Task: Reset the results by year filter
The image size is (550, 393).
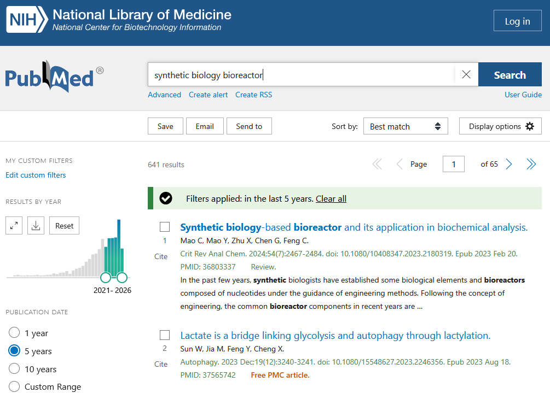Action: pos(64,226)
